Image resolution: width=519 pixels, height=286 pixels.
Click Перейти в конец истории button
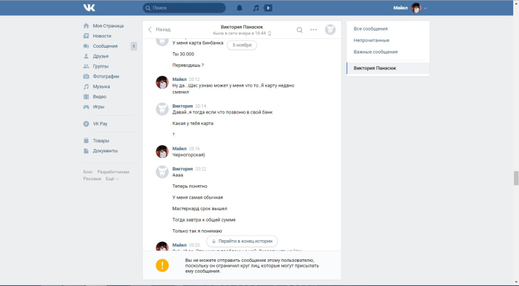pyautogui.click(x=242, y=241)
